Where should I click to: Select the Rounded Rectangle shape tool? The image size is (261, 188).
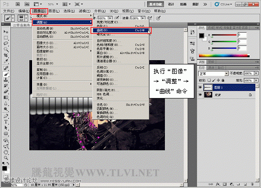click(6, 134)
